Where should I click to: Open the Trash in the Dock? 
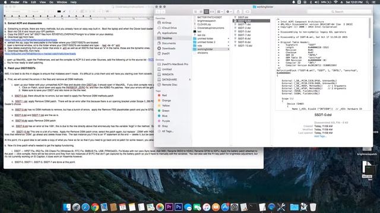pyautogui.click(x=313, y=207)
